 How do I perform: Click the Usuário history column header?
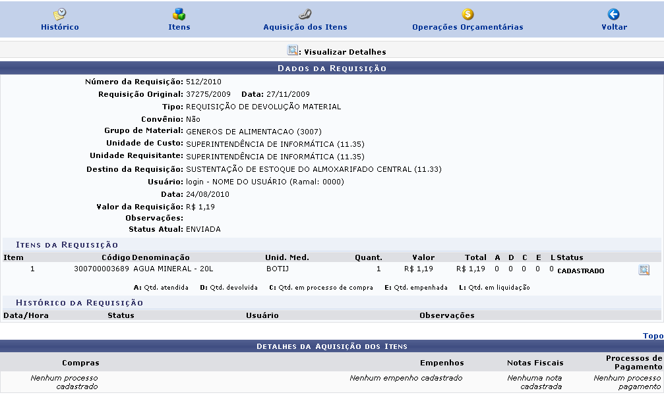262,315
